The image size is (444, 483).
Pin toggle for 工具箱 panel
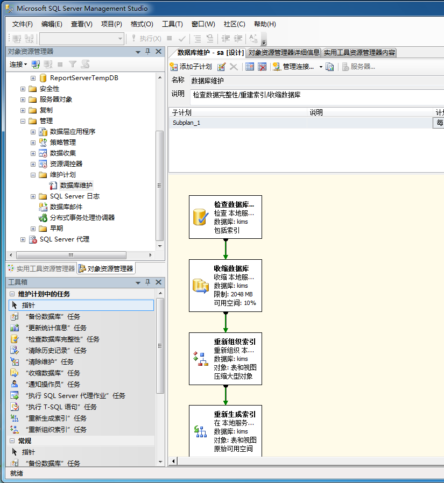click(x=148, y=282)
